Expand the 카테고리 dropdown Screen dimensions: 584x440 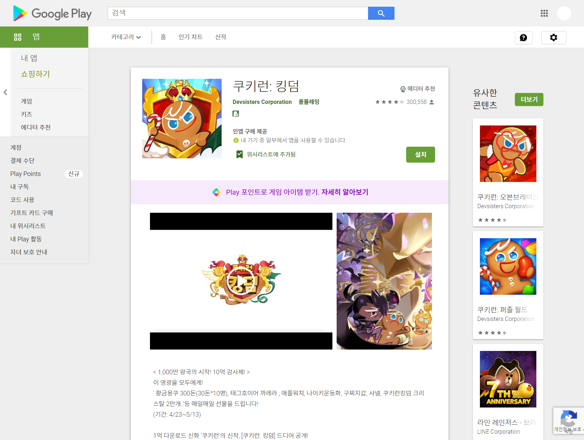(x=126, y=37)
